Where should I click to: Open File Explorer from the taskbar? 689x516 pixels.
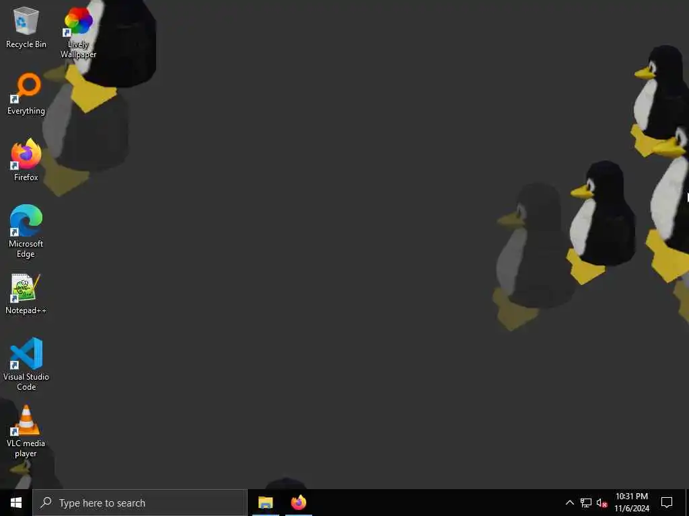point(265,503)
